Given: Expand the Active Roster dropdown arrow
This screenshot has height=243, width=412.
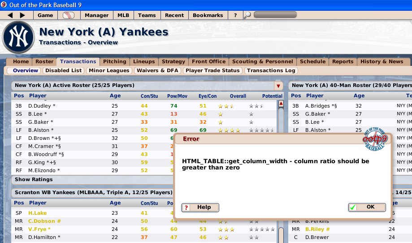Looking at the screenshot, I should (x=278, y=86).
